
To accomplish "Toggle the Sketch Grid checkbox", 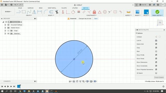I will (x=156, y=44).
